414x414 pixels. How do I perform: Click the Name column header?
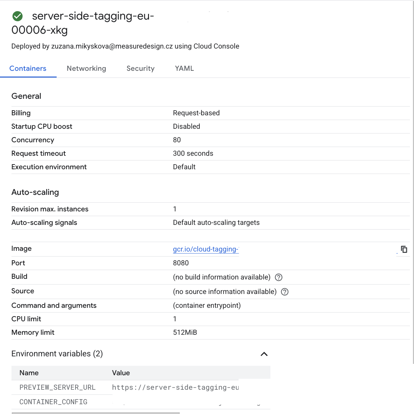click(x=29, y=373)
